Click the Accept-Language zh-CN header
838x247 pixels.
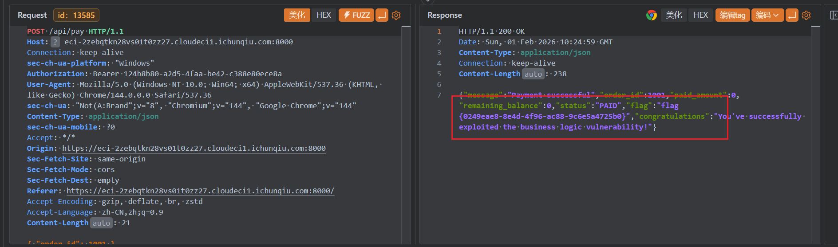coord(95,212)
